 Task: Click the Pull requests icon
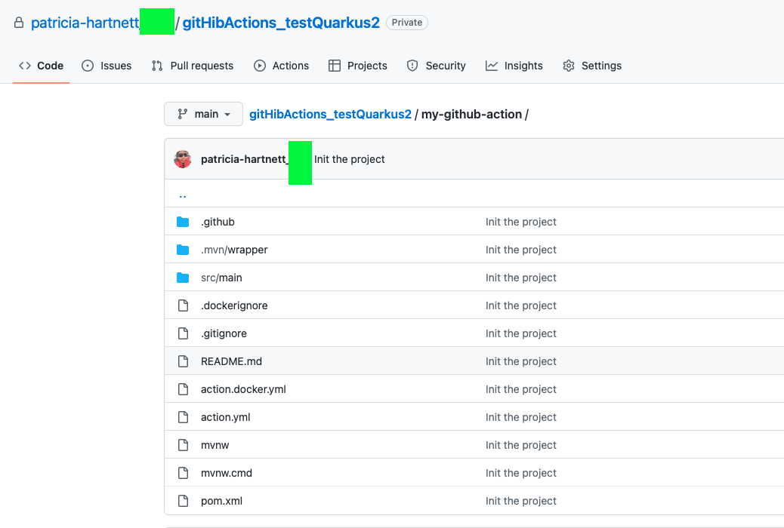[159, 66]
